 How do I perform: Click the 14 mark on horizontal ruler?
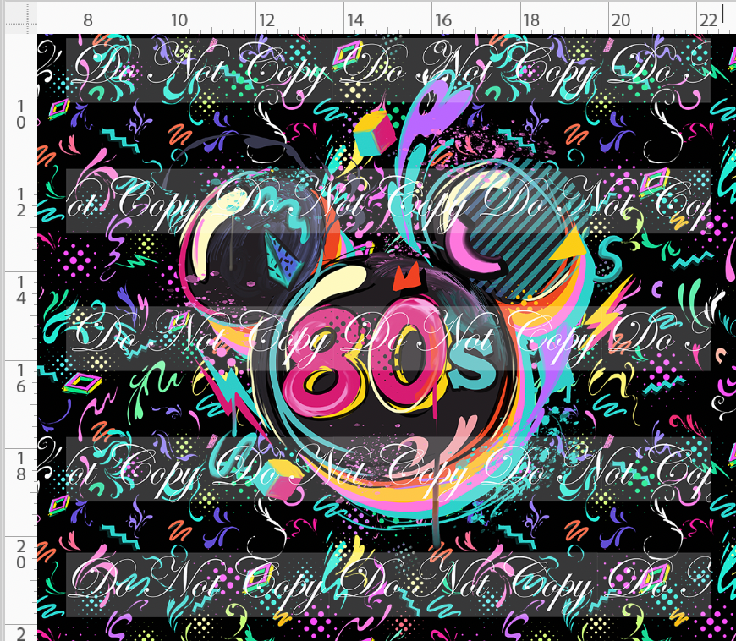tap(354, 20)
